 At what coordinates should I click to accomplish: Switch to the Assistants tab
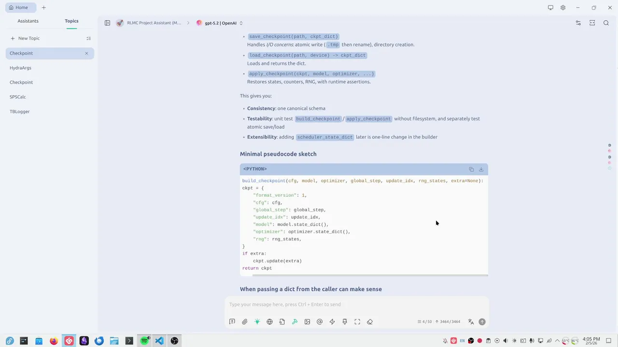[x=28, y=21]
